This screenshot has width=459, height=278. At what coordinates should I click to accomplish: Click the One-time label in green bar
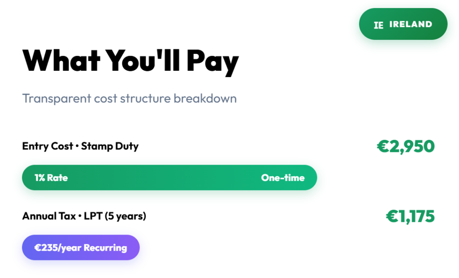pos(282,178)
